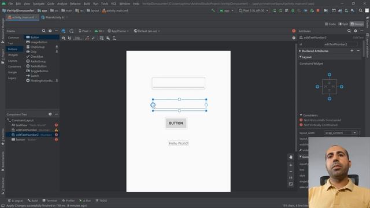Open the app run configuration dropdown
The width and height of the screenshot is (370, 208).
tap(227, 10)
